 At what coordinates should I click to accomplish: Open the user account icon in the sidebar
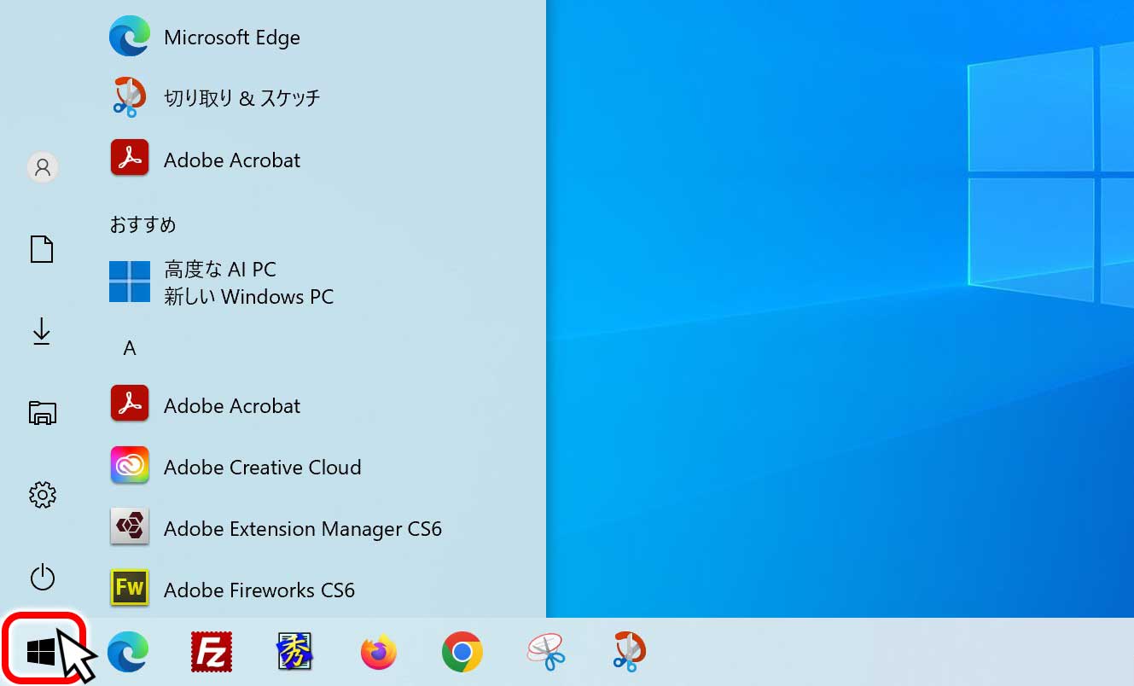[x=42, y=166]
